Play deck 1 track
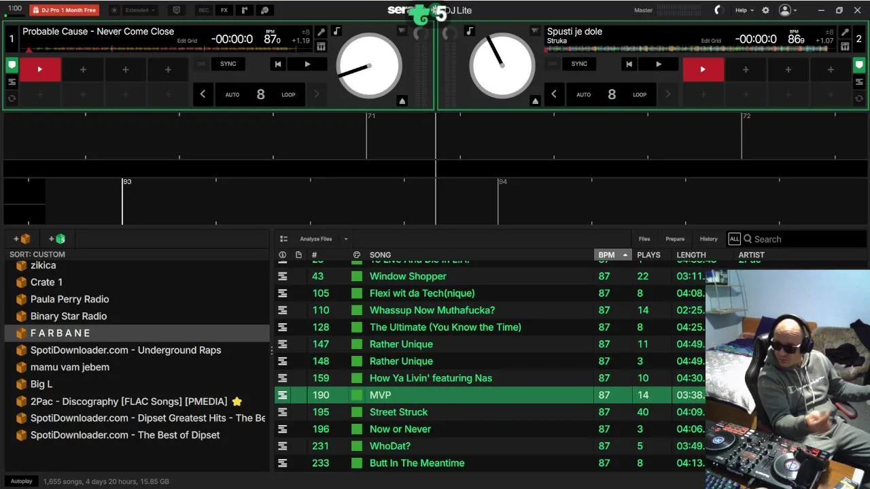This screenshot has width=870, height=489. pos(307,64)
